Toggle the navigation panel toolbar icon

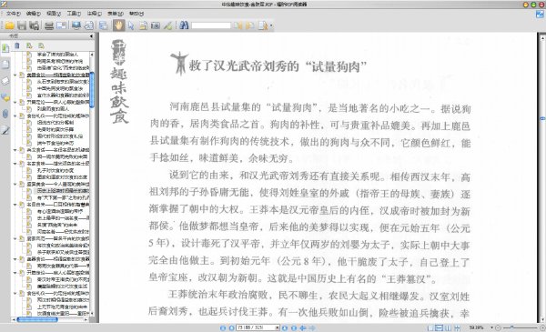103,25
